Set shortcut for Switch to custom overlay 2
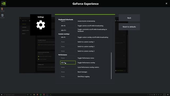Screen dimensions: 170x96 (68, 46)
